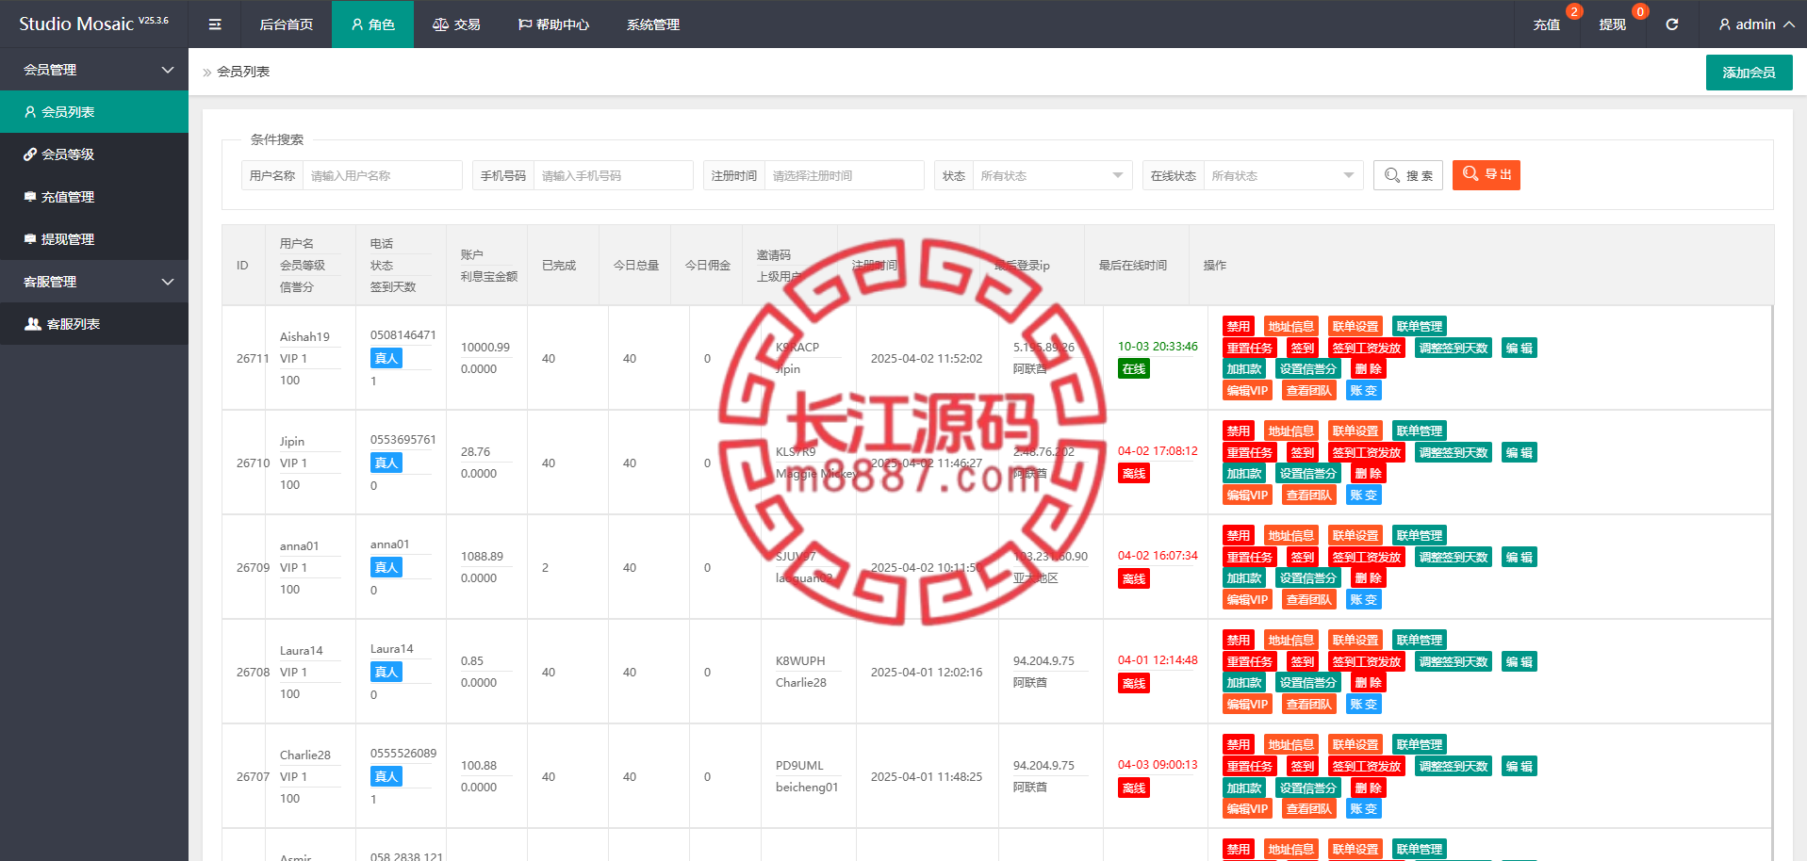The height and width of the screenshot is (861, 1807).
Task: Click the Studio Mosaic logo
Action: [x=93, y=24]
